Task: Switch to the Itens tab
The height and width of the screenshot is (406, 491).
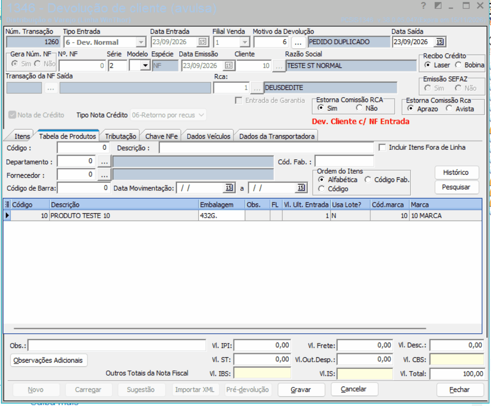Action: coord(22,136)
